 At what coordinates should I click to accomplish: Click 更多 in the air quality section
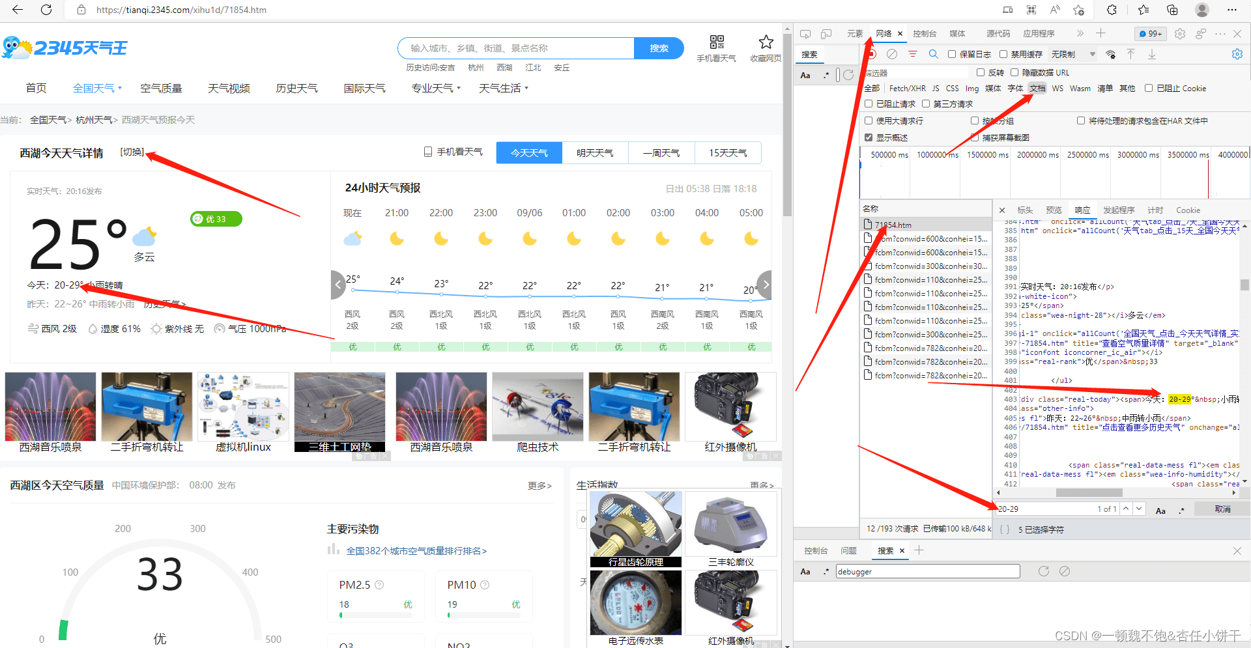pyautogui.click(x=539, y=485)
